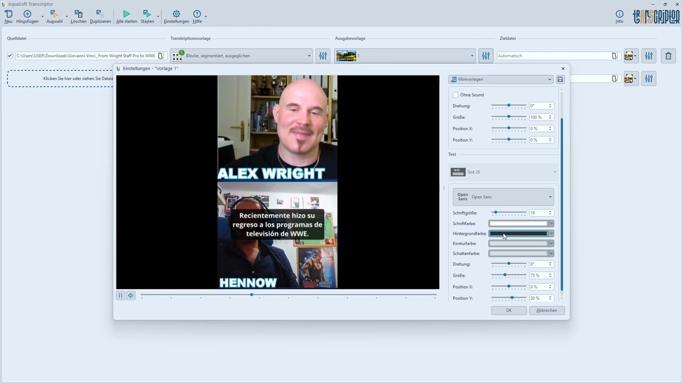Delete the job with trash icon
Image resolution: width=683 pixels, height=384 pixels.
click(668, 55)
